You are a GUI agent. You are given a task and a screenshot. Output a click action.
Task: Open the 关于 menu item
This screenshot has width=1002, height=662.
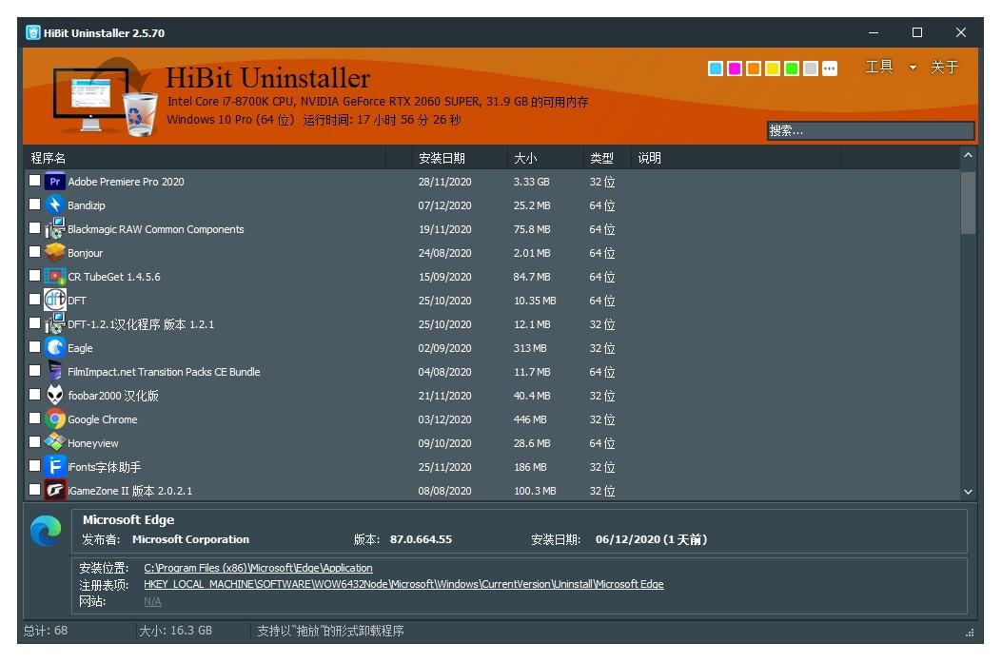point(943,68)
